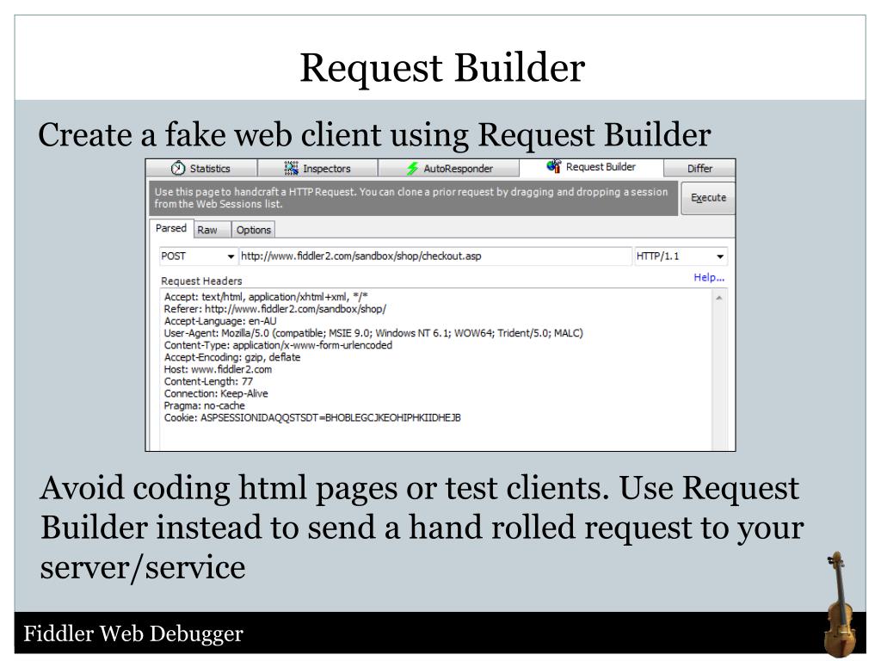881x661 pixels.
Task: Click the 'Cookie: ASPSESSIONID' header line
Action: 312,417
